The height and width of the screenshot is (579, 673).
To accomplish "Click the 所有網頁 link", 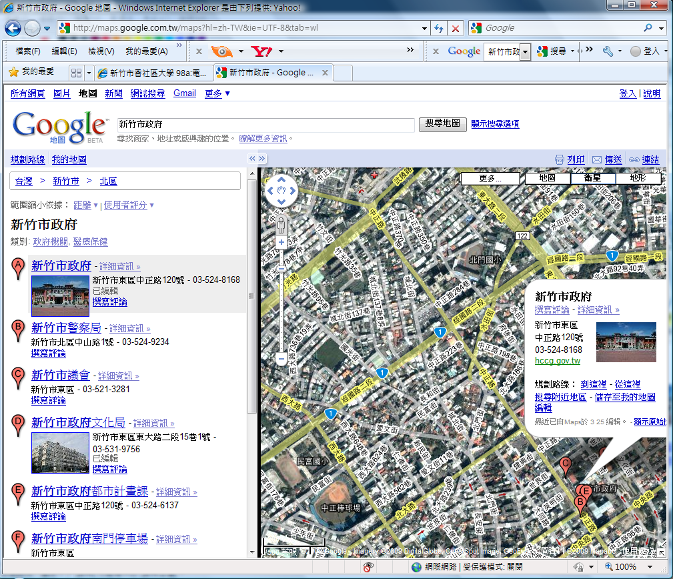I will 27,93.
